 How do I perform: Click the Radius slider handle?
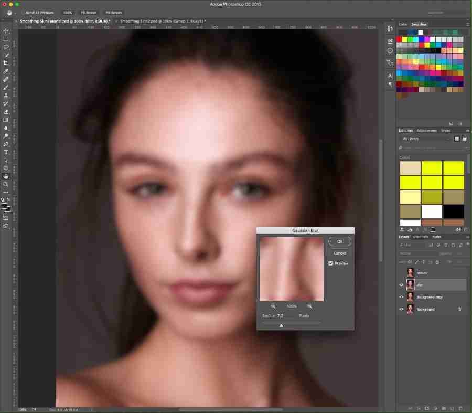click(281, 325)
